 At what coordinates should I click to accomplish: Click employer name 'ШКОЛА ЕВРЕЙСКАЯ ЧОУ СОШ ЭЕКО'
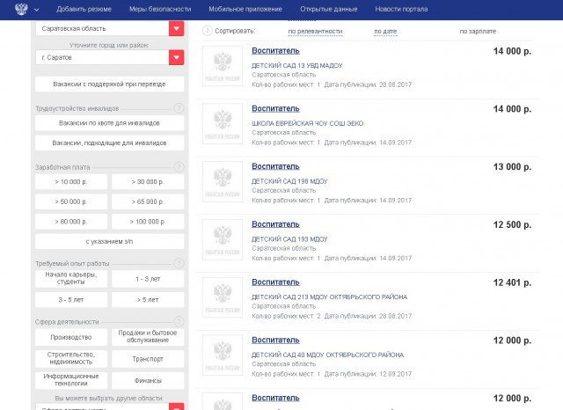point(307,123)
